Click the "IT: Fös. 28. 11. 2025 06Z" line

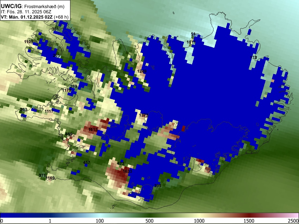click(26, 12)
